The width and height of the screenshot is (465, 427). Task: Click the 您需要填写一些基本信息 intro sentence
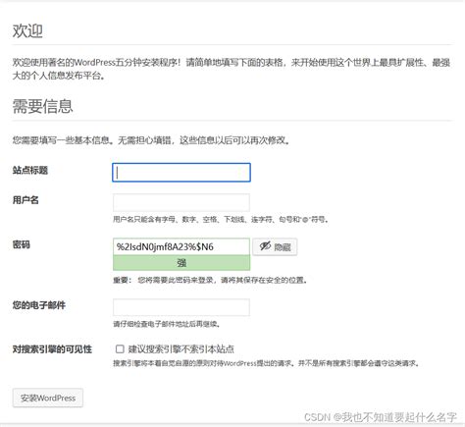tap(151, 140)
